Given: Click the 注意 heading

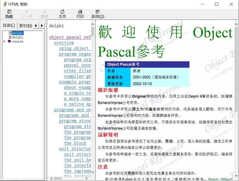Looking at the screenshot, I should (x=103, y=167).
